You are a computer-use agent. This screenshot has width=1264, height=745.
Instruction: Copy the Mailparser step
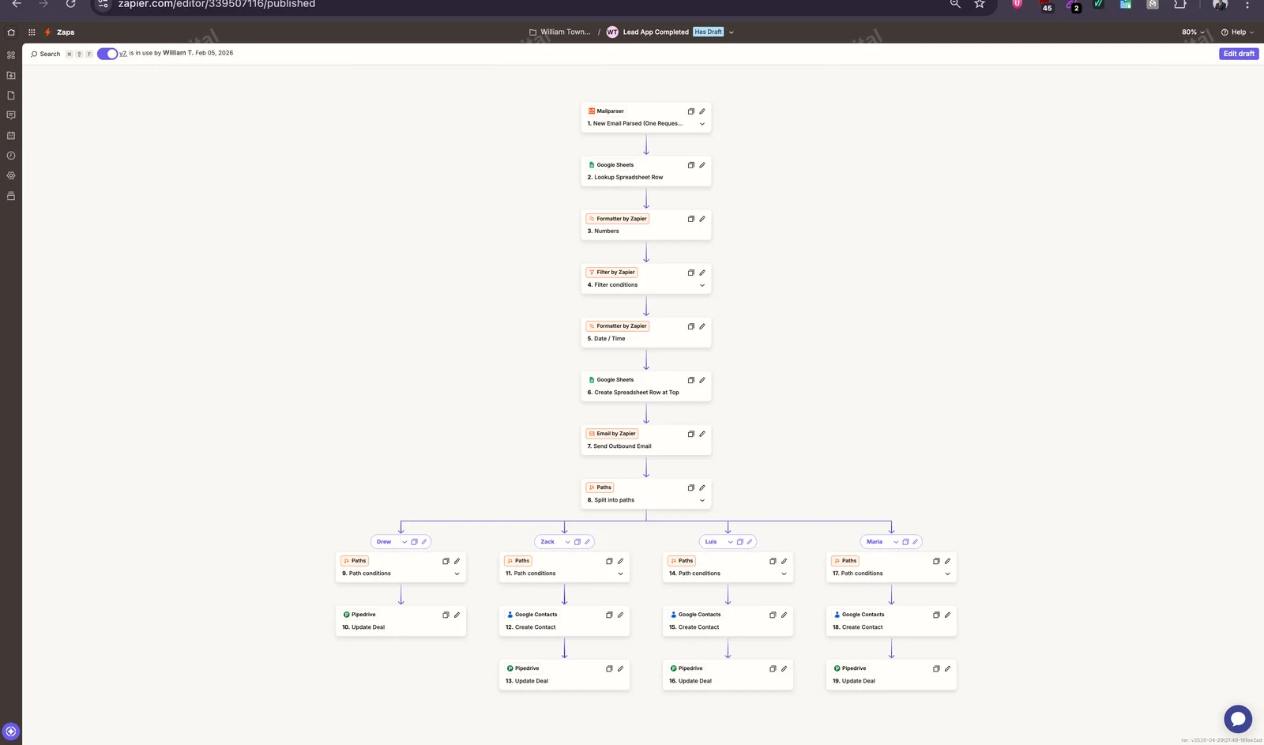click(x=691, y=111)
